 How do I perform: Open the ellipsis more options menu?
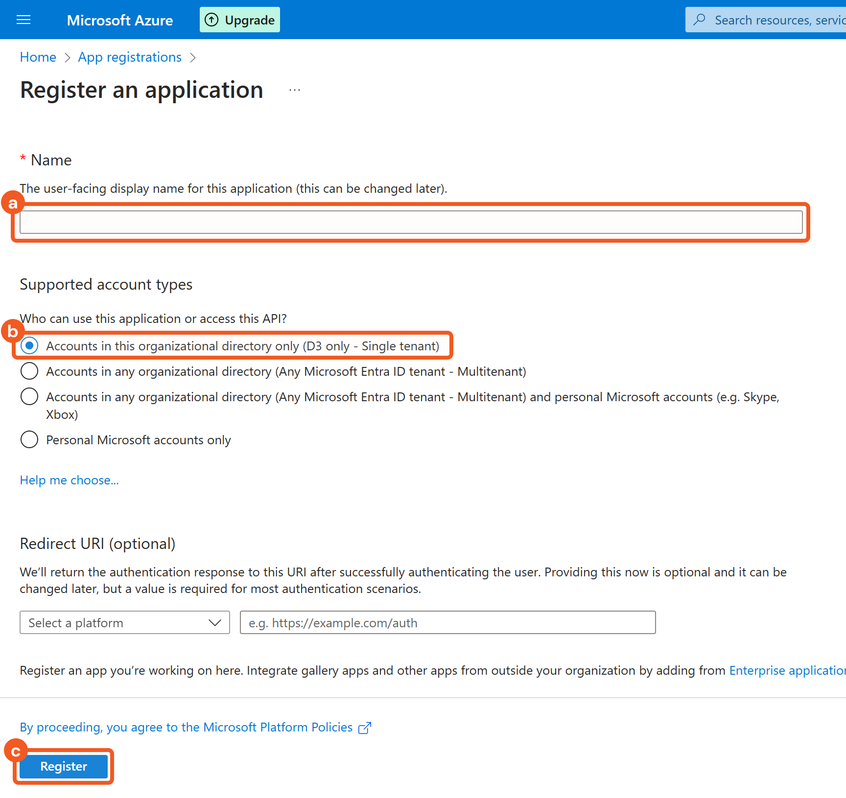tap(294, 90)
